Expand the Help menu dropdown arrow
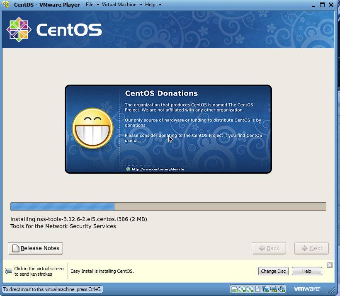The width and height of the screenshot is (340, 296). [x=160, y=5]
